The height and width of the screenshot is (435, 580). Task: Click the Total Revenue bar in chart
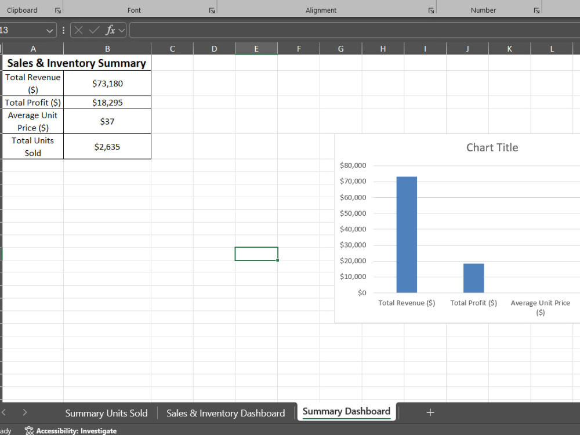click(407, 234)
